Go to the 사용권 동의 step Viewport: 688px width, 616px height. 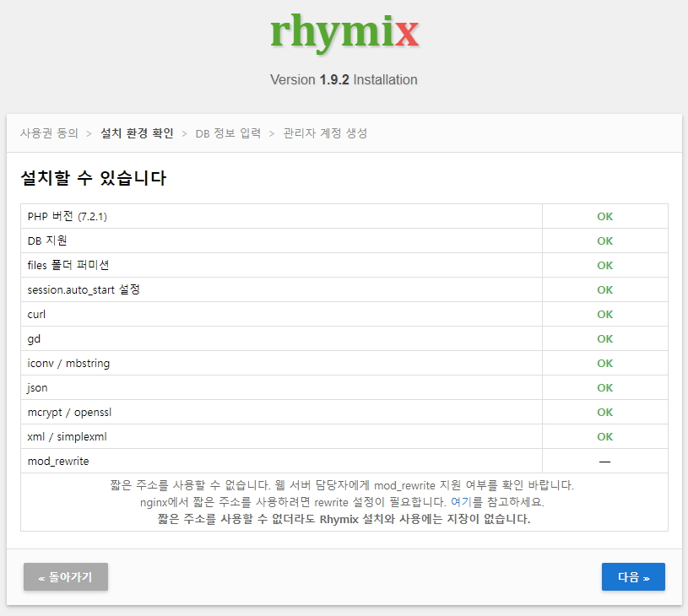tap(49, 133)
